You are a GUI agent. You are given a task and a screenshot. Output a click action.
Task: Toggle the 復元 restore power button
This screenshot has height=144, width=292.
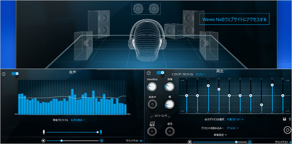click(x=170, y=131)
